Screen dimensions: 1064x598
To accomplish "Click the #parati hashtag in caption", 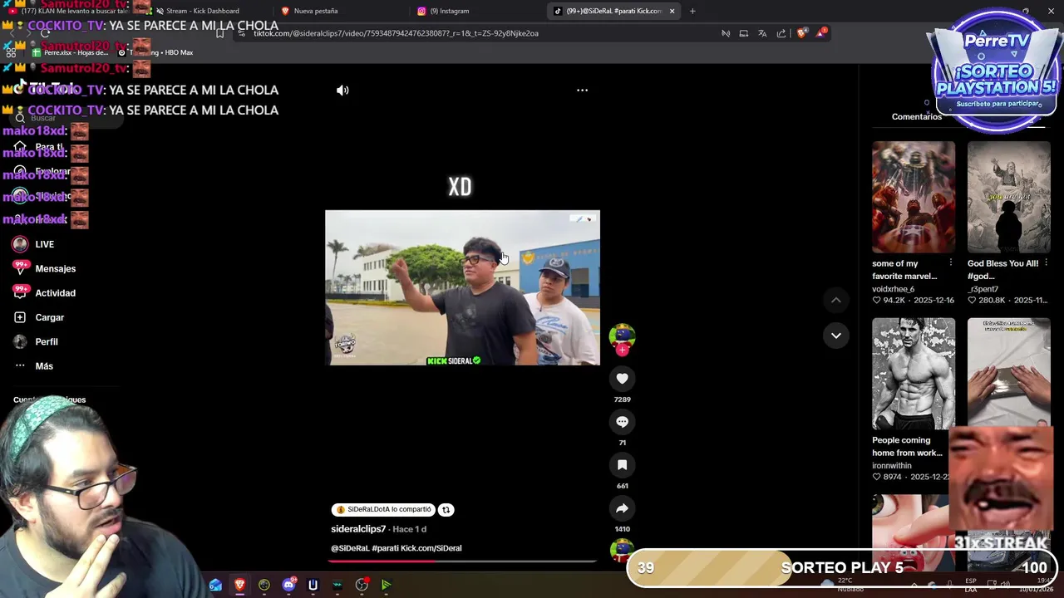I will point(387,548).
